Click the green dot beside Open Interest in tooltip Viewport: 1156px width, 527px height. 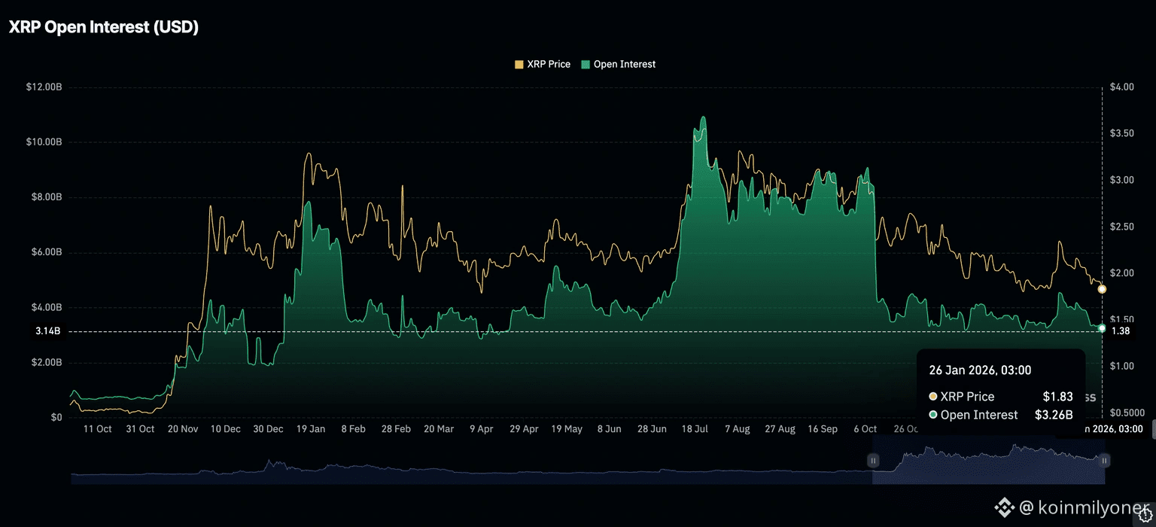click(933, 415)
